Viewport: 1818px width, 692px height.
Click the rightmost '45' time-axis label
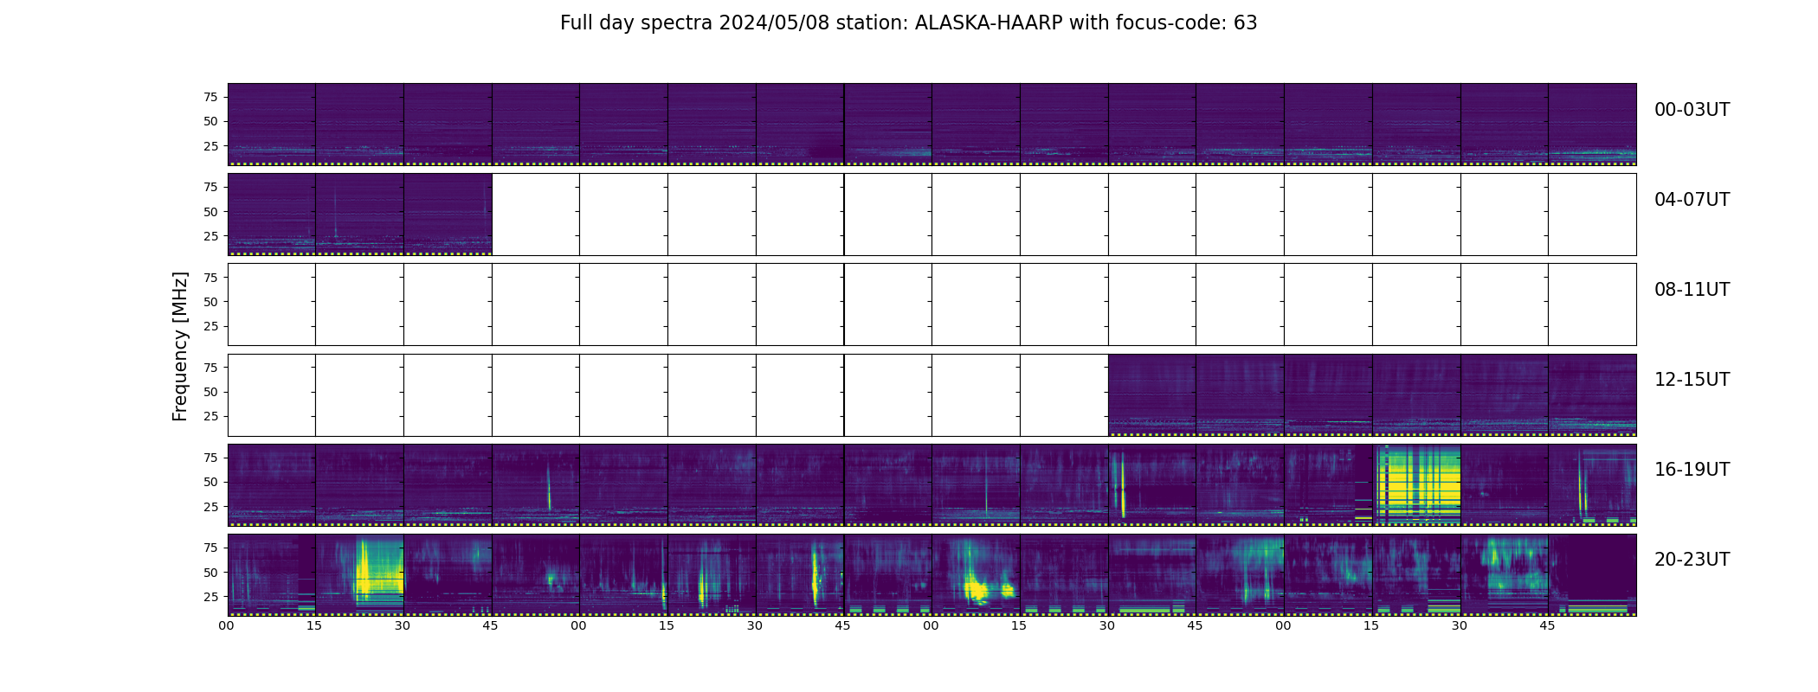pos(1548,626)
